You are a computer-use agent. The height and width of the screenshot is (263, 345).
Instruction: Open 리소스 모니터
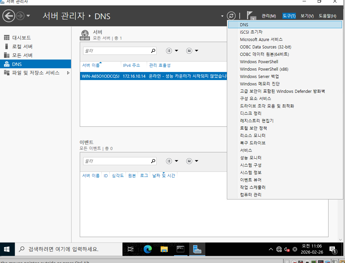tap(285, 136)
